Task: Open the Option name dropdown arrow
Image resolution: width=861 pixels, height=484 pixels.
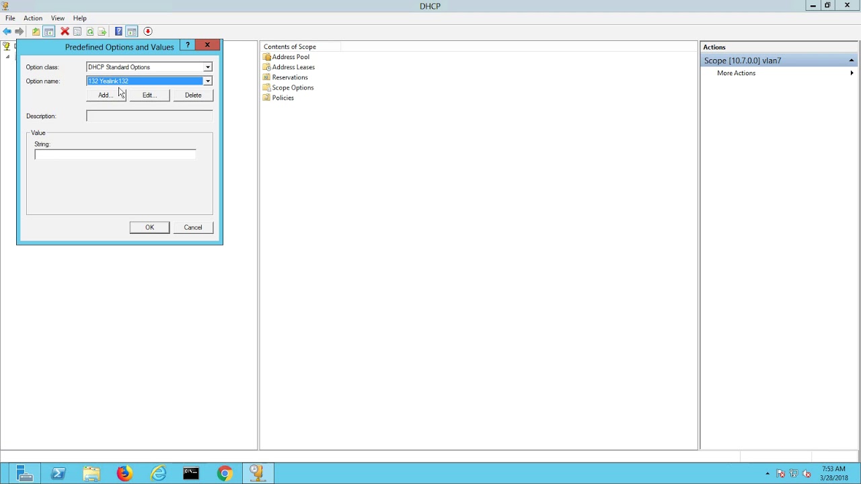Action: (208, 81)
